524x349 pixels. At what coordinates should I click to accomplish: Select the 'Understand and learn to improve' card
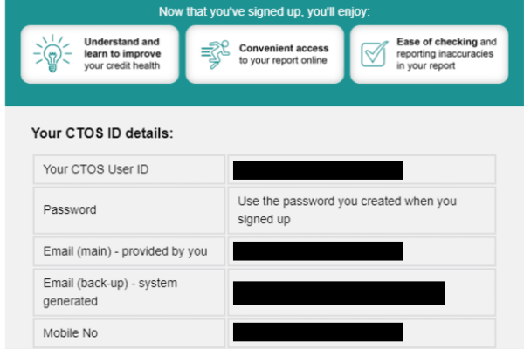pos(100,54)
